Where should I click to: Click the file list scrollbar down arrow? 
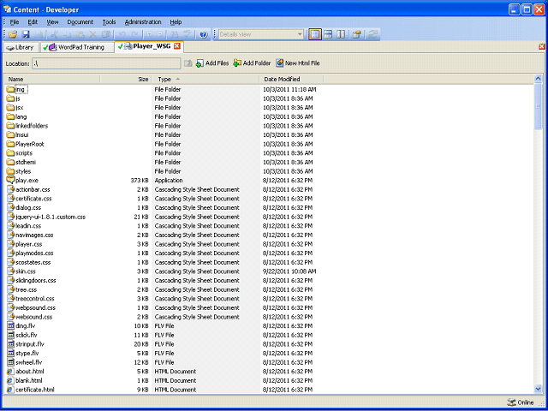pyautogui.click(x=539, y=389)
